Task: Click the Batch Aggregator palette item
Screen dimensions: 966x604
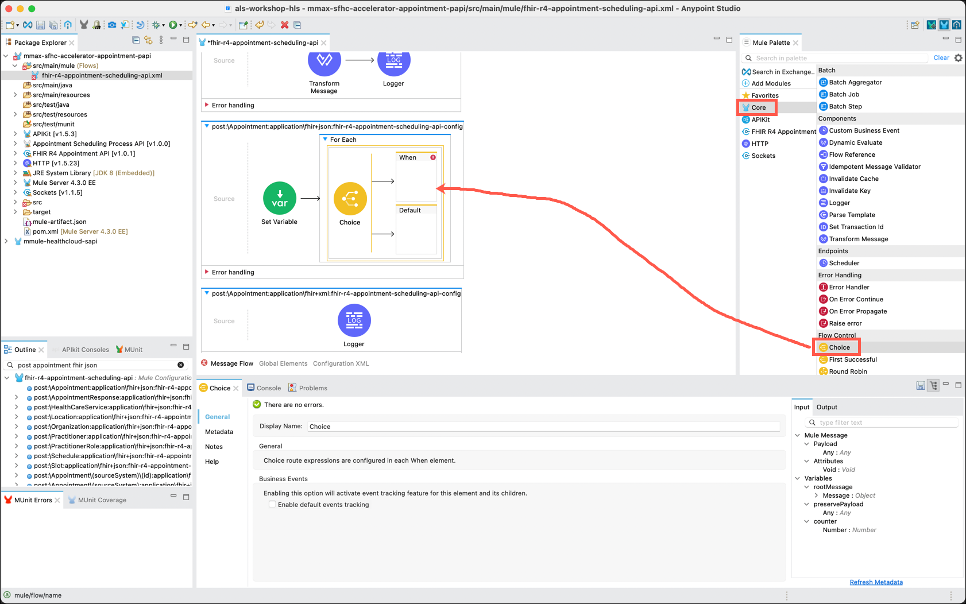Action: [855, 82]
